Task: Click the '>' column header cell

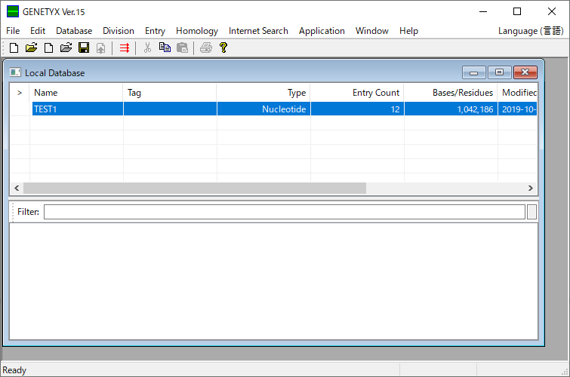Action: [x=20, y=93]
